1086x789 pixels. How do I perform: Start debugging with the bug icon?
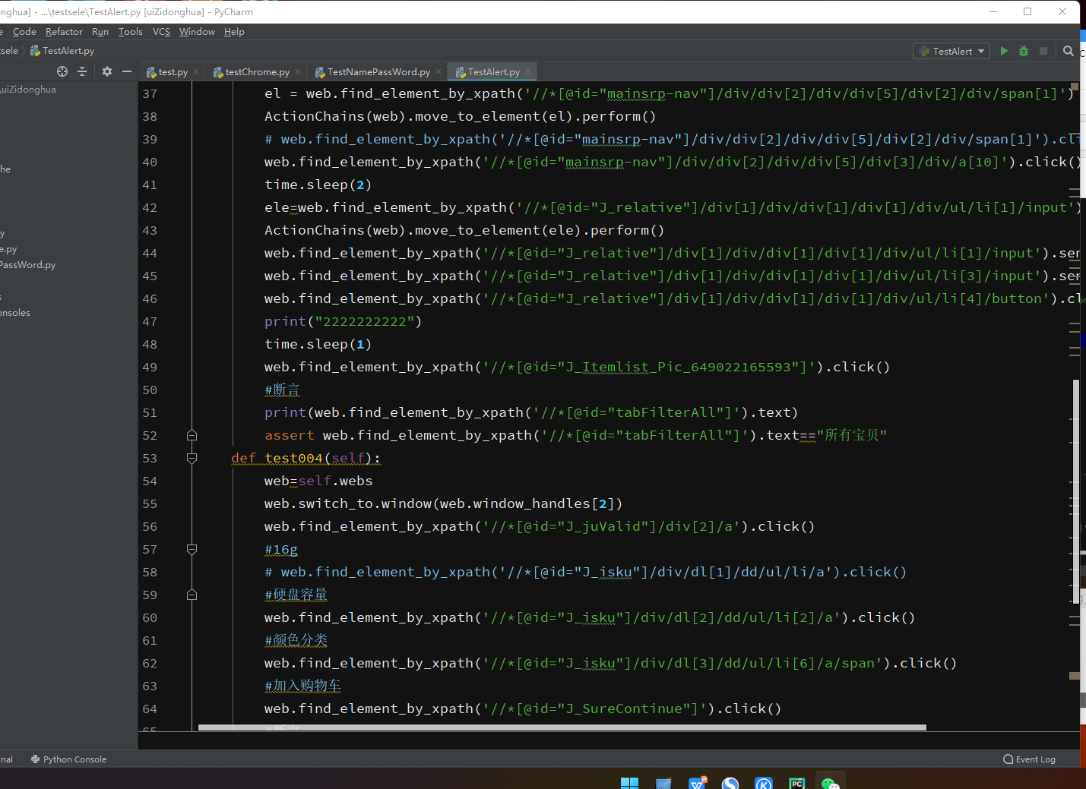pyautogui.click(x=1024, y=51)
